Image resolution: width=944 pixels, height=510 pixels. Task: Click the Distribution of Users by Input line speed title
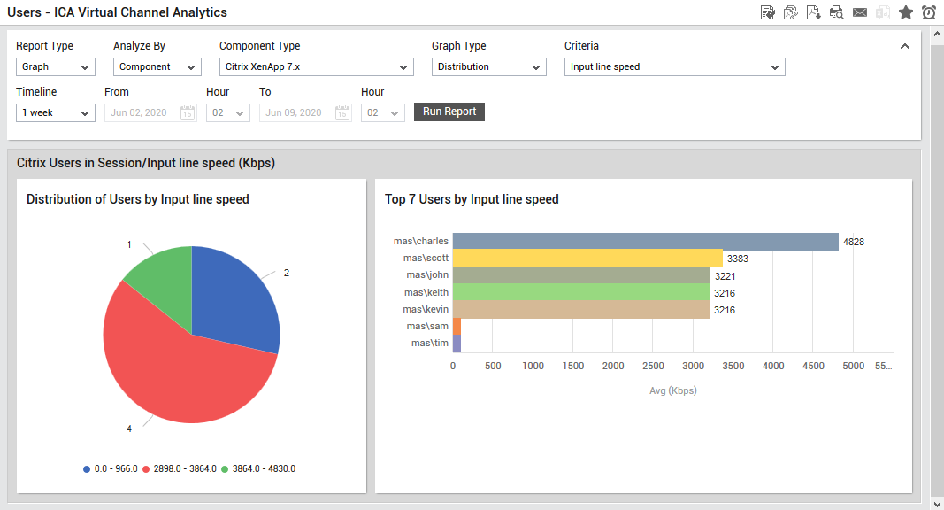tap(138, 199)
